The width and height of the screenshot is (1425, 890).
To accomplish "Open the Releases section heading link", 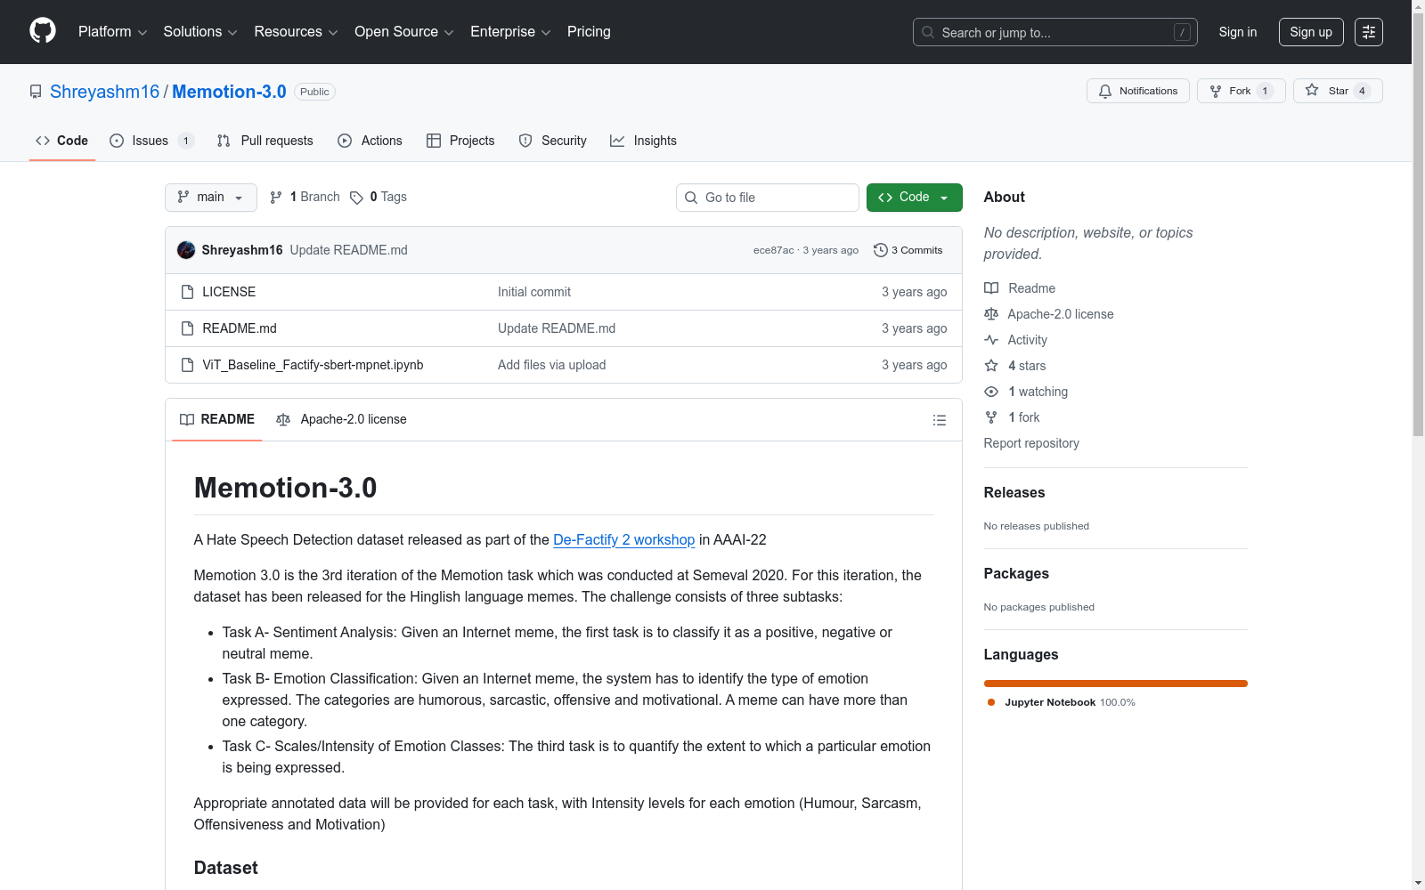I will tap(1014, 492).
